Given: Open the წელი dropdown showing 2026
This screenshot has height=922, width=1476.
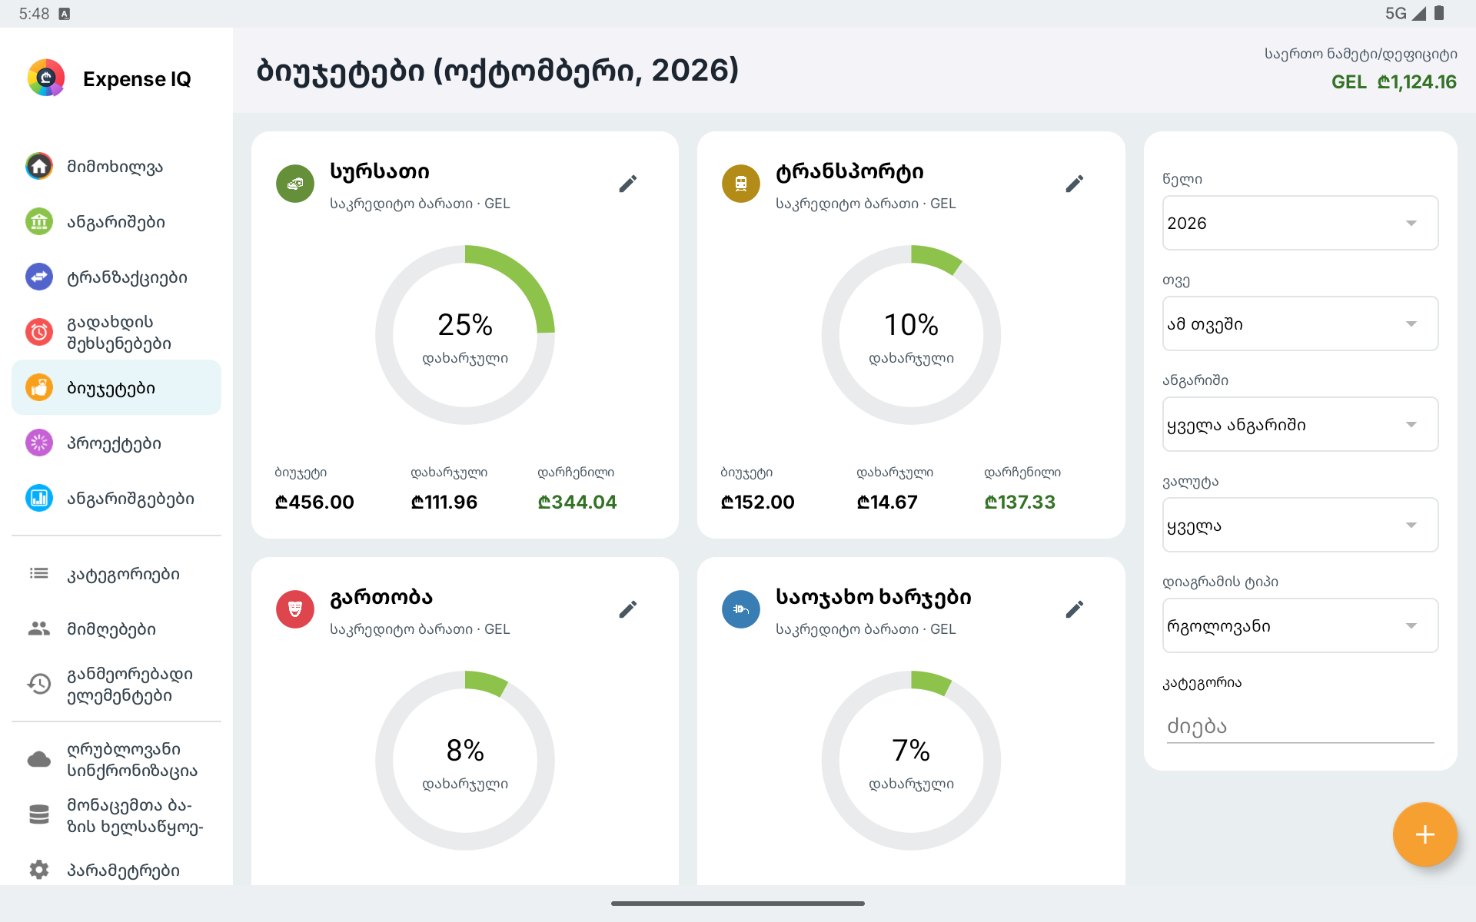Looking at the screenshot, I should 1300,223.
